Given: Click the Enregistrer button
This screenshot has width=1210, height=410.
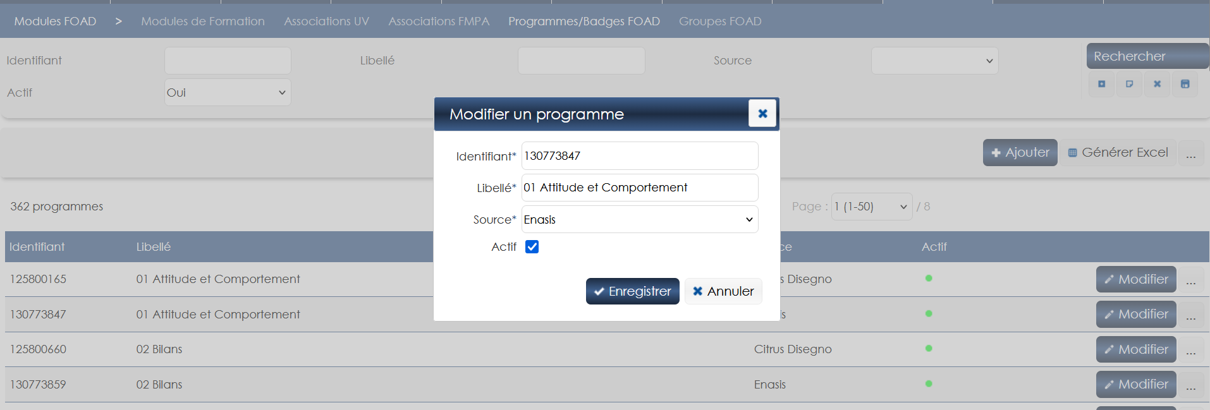Looking at the screenshot, I should click(x=632, y=291).
